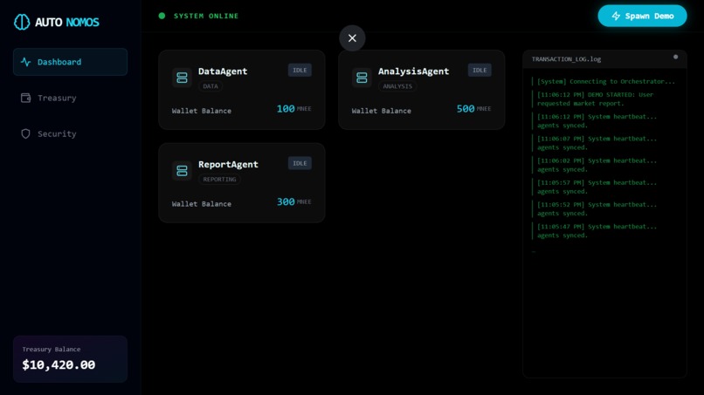The height and width of the screenshot is (395, 704).
Task: Click the REPORTING tag under ReportAgent
Action: coord(219,180)
